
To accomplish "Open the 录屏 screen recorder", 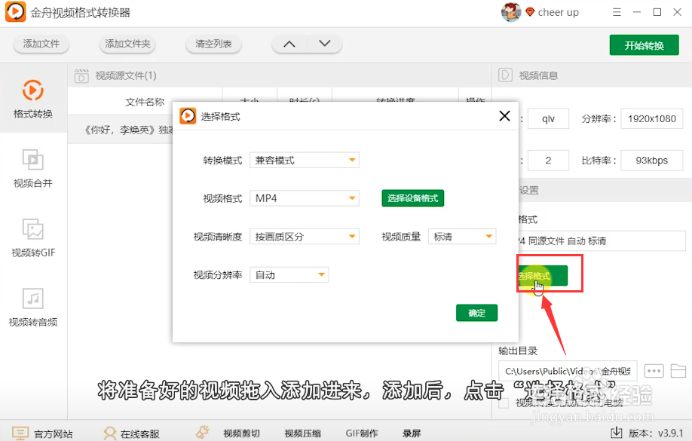I will [x=412, y=433].
